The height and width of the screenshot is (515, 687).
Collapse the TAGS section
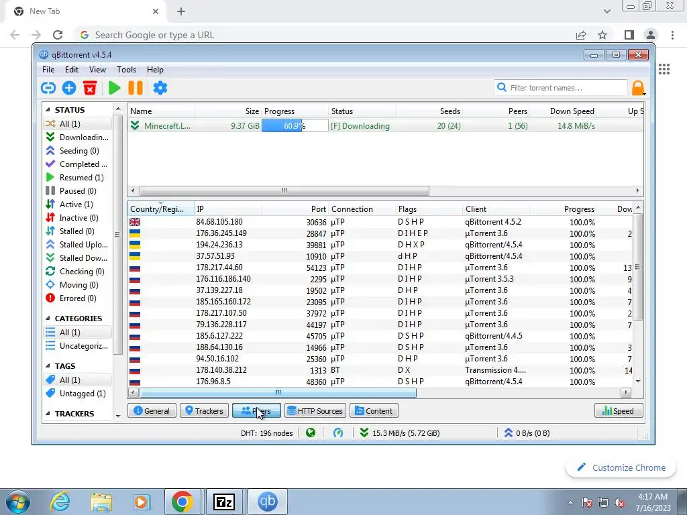pyautogui.click(x=48, y=366)
